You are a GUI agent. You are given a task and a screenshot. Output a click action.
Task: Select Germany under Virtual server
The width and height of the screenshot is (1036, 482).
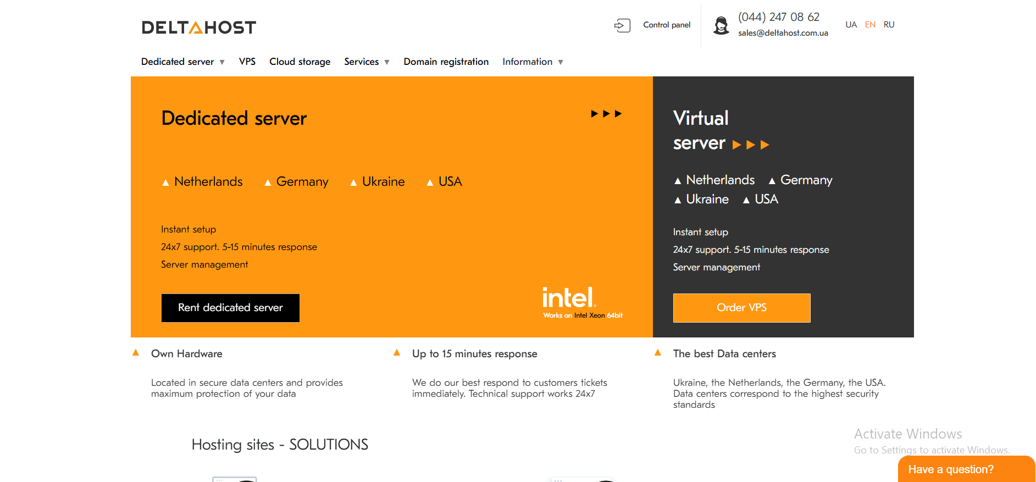pyautogui.click(x=806, y=180)
